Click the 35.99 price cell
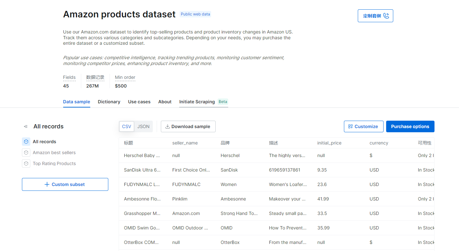This screenshot has height=251, width=459. (x=324, y=228)
